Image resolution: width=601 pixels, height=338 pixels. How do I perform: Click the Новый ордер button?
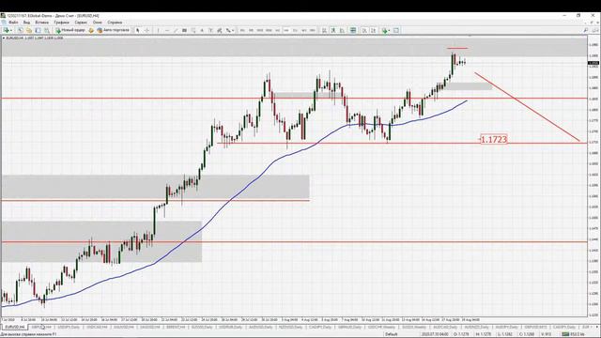tap(70, 30)
